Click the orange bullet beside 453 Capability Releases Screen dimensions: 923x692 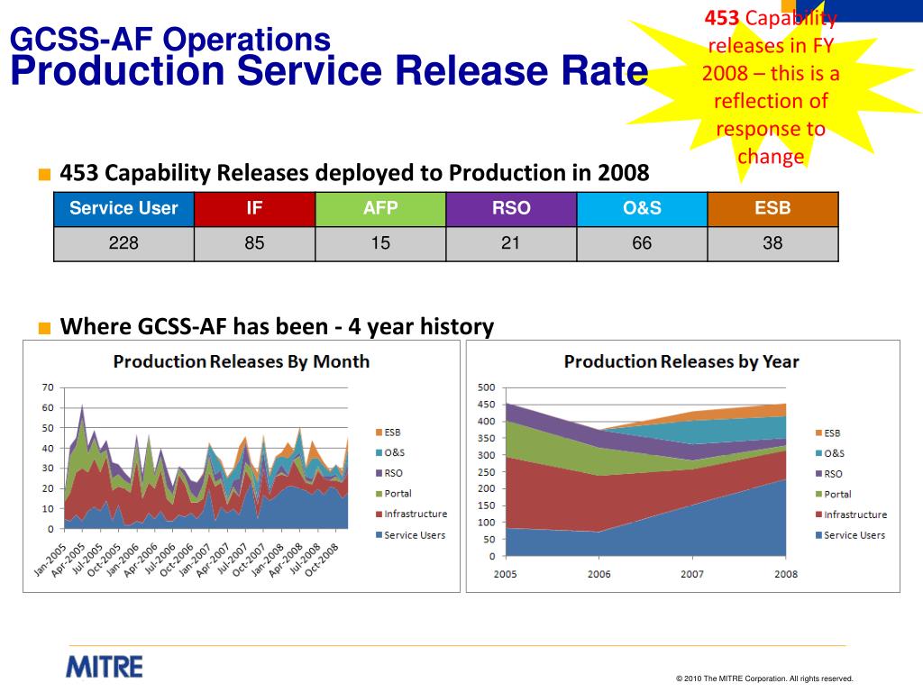pyautogui.click(x=45, y=175)
